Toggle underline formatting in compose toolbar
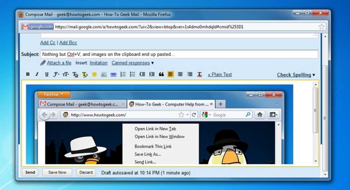 tap(47, 74)
